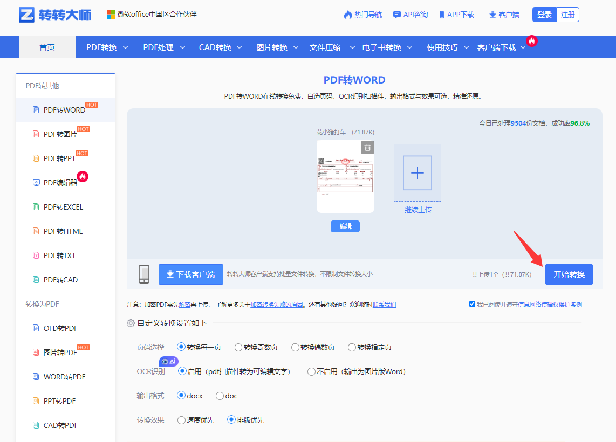616x442 pixels.
Task: Click the PDF转HTML sidebar icon
Action: 36,231
